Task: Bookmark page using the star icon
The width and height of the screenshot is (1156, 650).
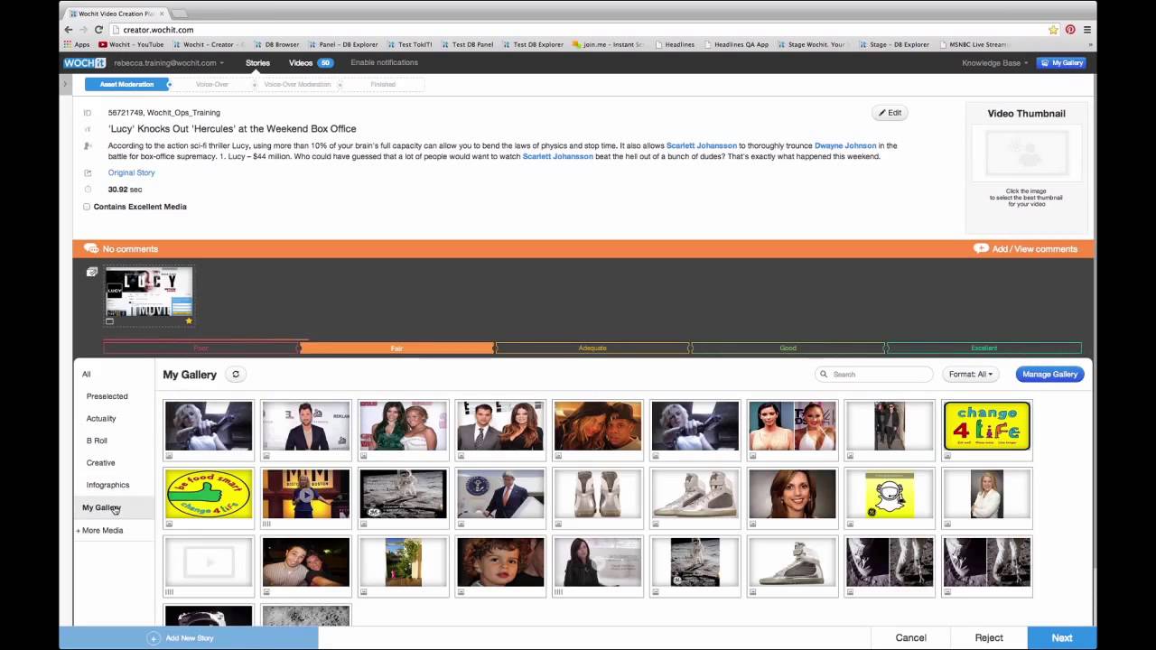Action: click(x=1053, y=29)
